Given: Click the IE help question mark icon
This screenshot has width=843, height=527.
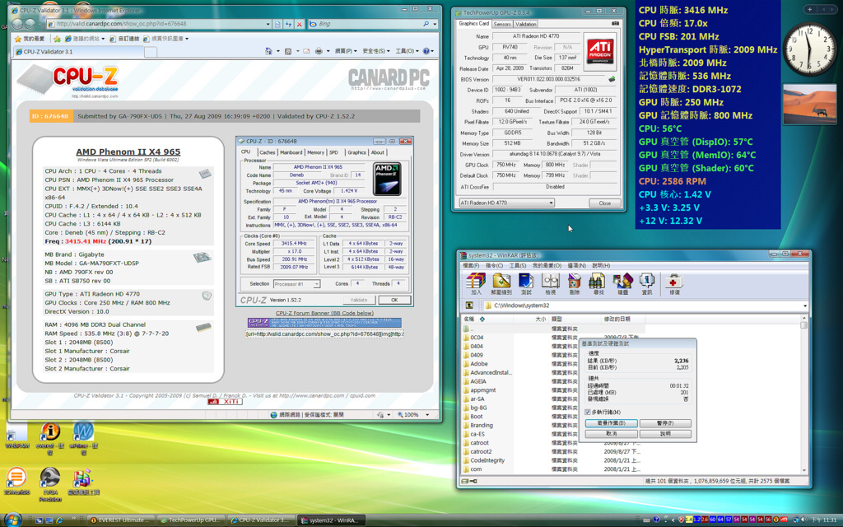Looking at the screenshot, I should [426, 51].
